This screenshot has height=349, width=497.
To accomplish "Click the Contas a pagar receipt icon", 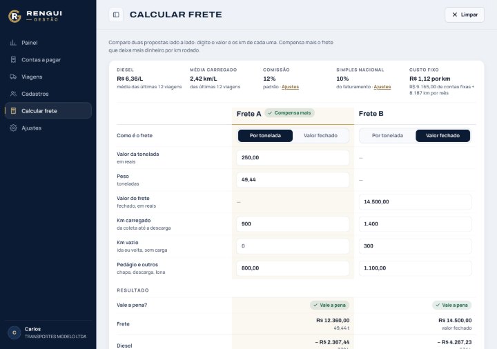I will [x=13, y=60].
